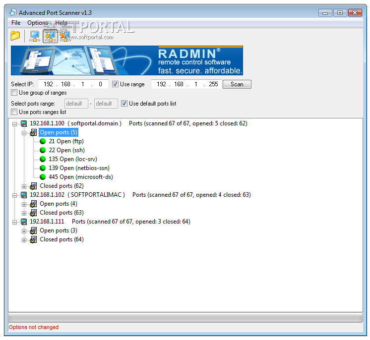Click the green dot of port 21
The height and width of the screenshot is (340, 370).
coord(43,141)
